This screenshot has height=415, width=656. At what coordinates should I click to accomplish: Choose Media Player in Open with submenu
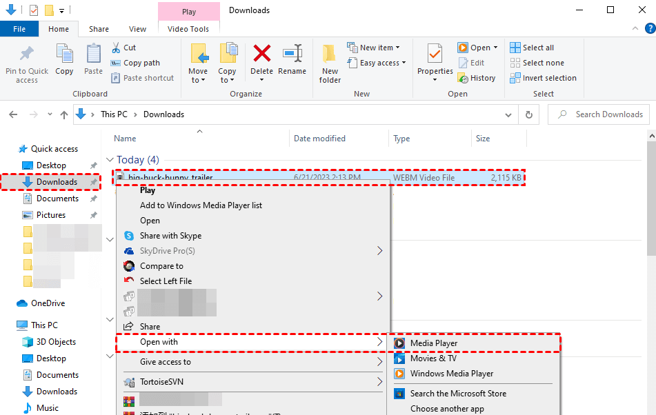coord(475,343)
